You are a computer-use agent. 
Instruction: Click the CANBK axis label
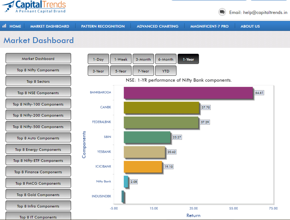click(x=106, y=107)
